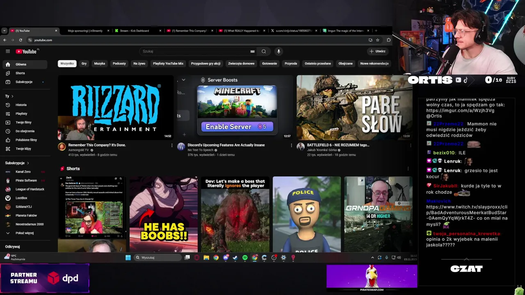Open Subskrypcje in the sidebar
The width and height of the screenshot is (525, 295).
click(x=25, y=82)
